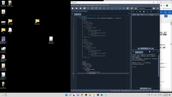This screenshot has height=97, width=172.
Task: Switch to the Plots pane tab
Action: (150, 48)
